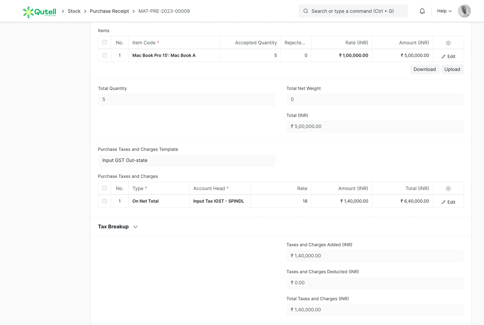
Task: Select all rows in Taxes table
Action: tap(105, 188)
